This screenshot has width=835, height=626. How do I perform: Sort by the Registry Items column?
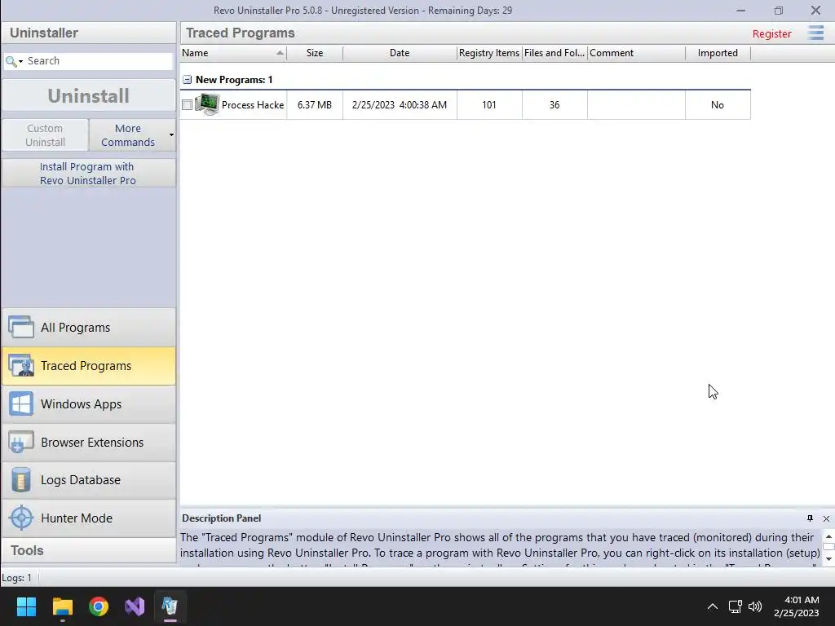(x=489, y=53)
